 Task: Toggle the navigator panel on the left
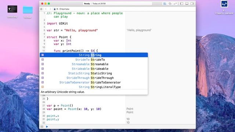coord(182,4)
